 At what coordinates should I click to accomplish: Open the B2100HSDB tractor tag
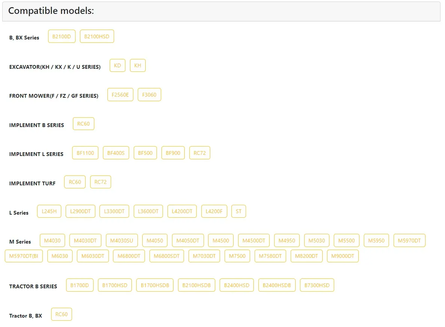(197, 285)
